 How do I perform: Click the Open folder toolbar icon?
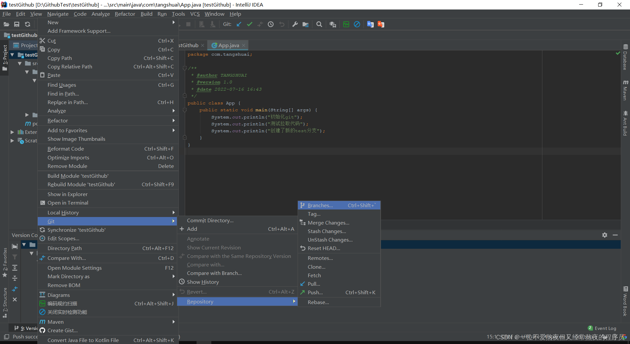pyautogui.click(x=6, y=24)
